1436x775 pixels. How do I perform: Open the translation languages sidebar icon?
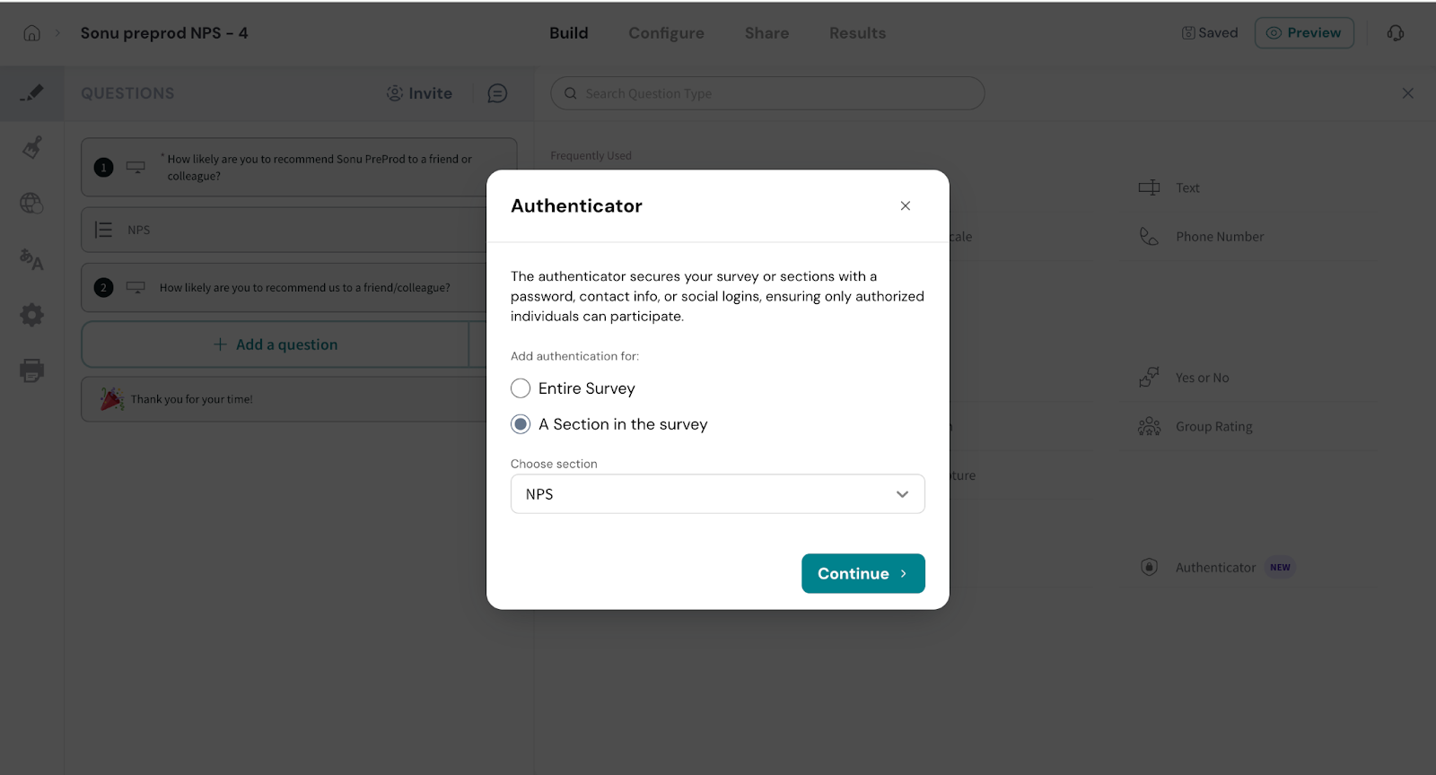click(x=31, y=259)
